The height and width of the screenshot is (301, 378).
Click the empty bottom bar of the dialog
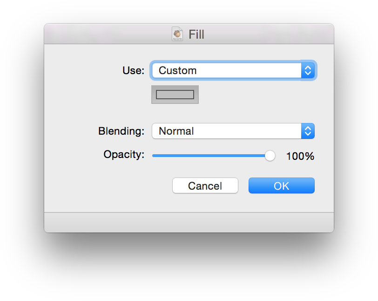(189, 222)
